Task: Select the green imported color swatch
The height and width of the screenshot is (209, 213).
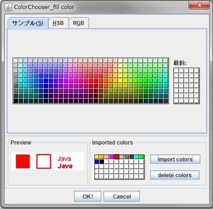Action: [x=141, y=157]
